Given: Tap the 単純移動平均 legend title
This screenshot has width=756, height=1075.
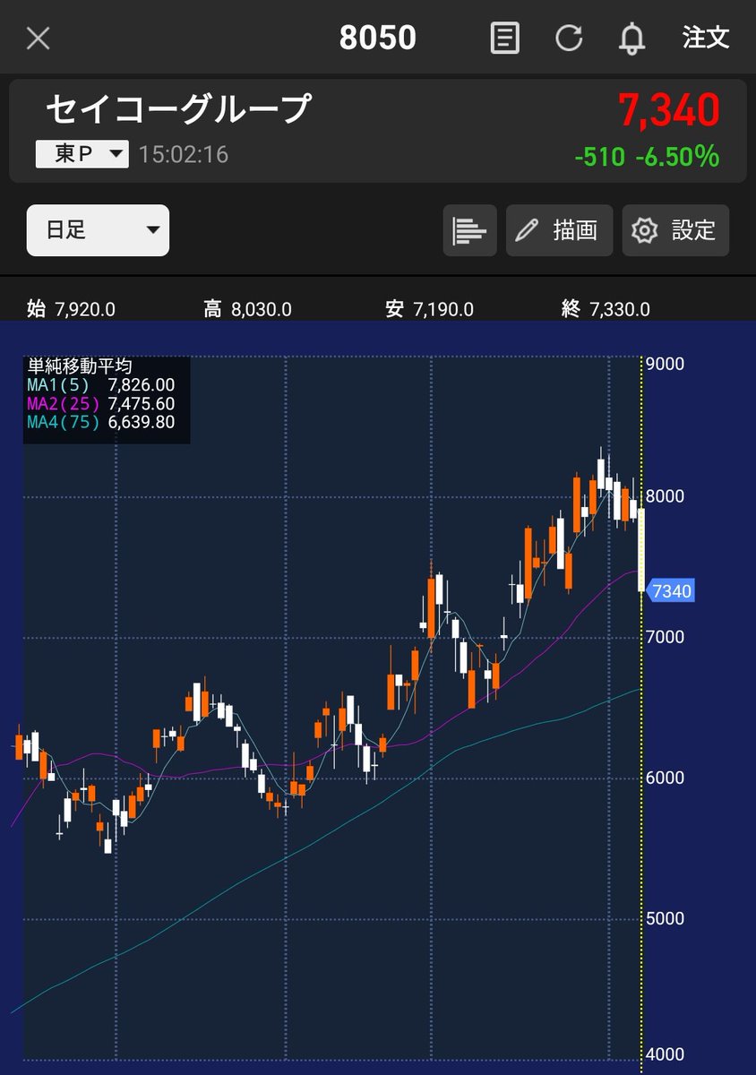Looking at the screenshot, I should 80,366.
